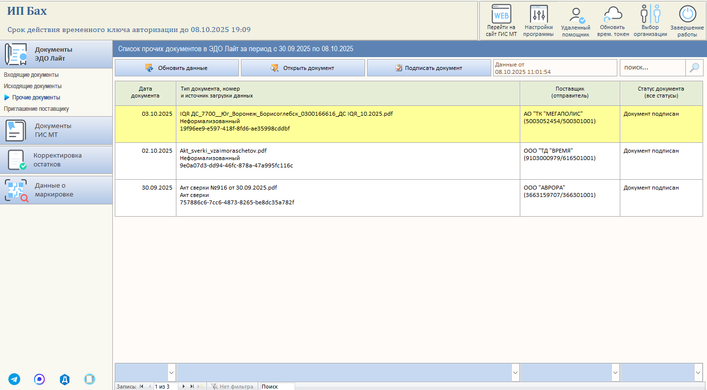Click the Данные от timestamp field
The width and height of the screenshot is (707, 390).
point(555,68)
